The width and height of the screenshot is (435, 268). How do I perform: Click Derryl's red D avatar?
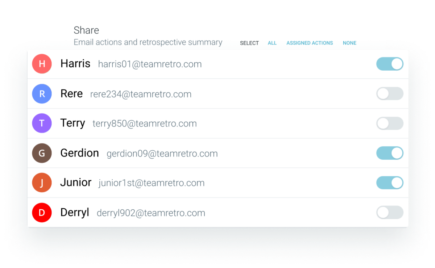(42, 213)
